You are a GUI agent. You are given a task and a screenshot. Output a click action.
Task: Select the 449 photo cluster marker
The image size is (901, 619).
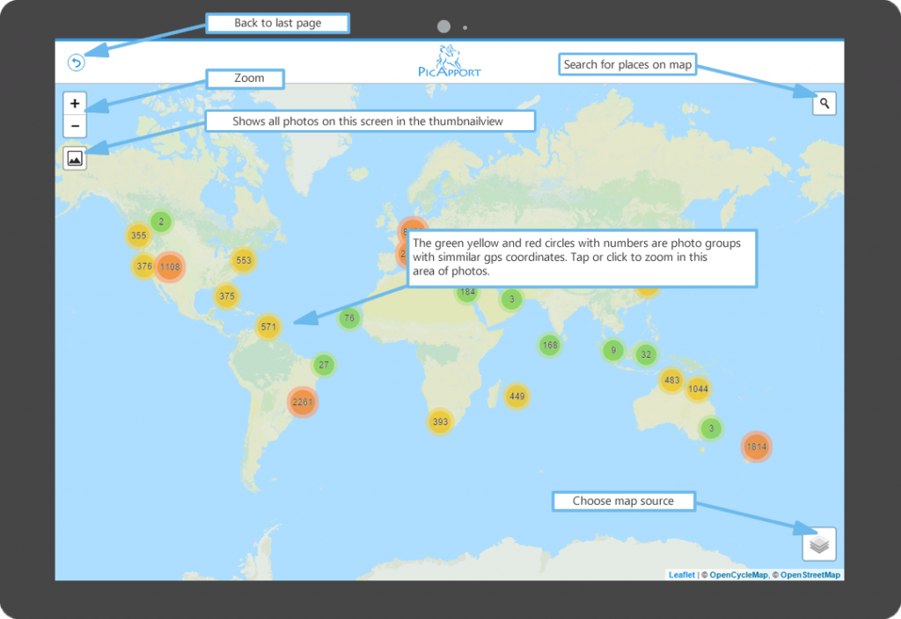pos(516,397)
